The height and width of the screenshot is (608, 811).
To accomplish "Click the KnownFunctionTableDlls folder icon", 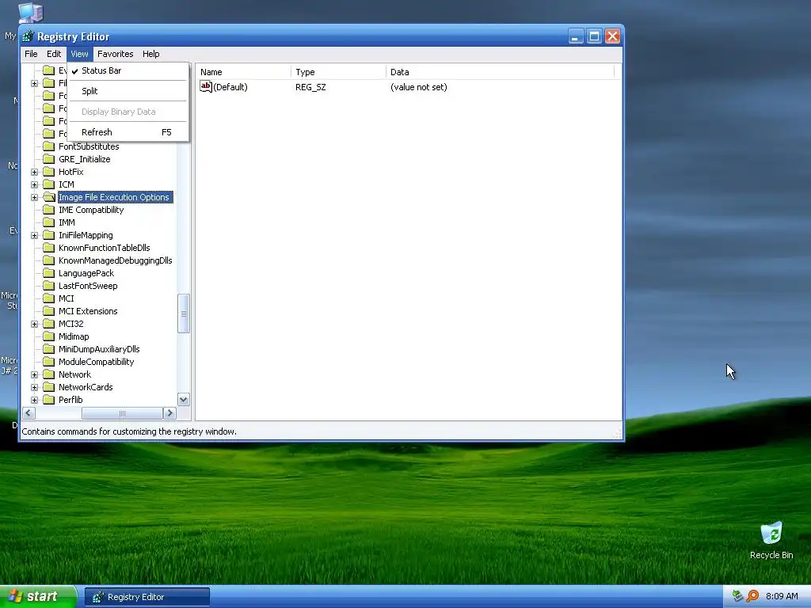I will (48, 248).
